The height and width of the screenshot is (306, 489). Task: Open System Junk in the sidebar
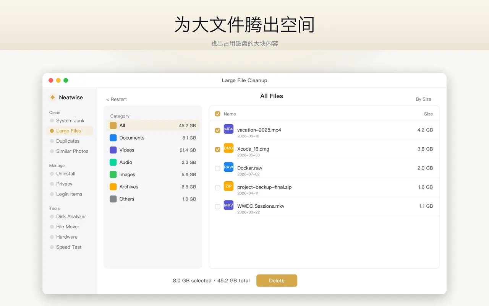point(70,120)
